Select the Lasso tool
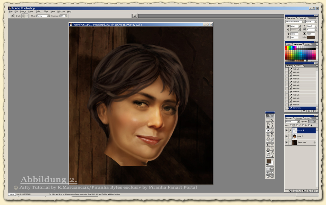Screen dimensions: 326x205 click(x=268, y=123)
